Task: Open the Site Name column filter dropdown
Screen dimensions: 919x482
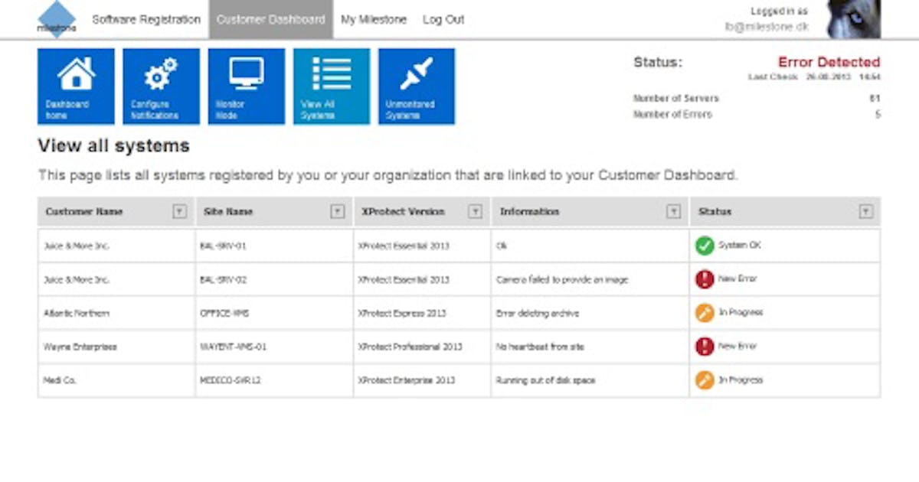Action: (337, 212)
